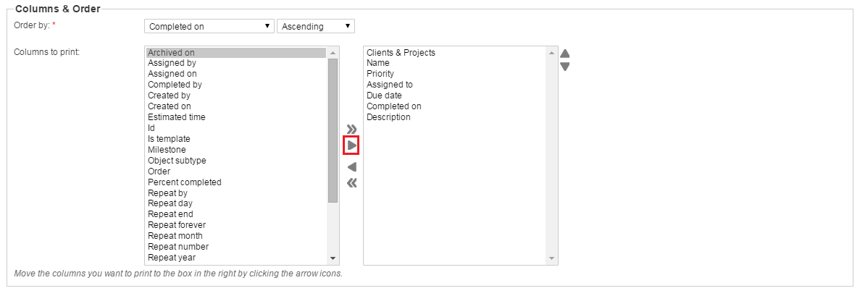Click the single right arrow to add column
The width and height of the screenshot is (860, 296).
point(351,145)
